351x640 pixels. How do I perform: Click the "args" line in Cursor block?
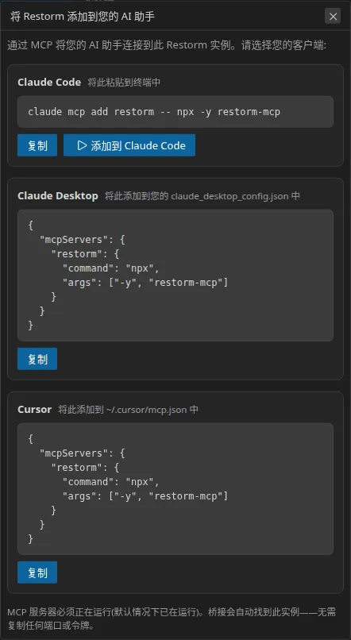[145, 496]
